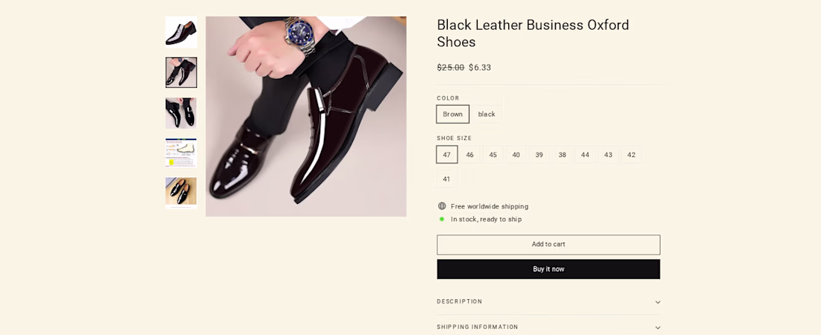821x335 pixels.
Task: Select the Brown color option
Action: click(452, 114)
